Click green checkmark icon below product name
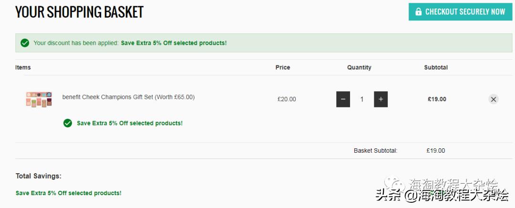The height and width of the screenshot is (208, 515). click(68, 123)
